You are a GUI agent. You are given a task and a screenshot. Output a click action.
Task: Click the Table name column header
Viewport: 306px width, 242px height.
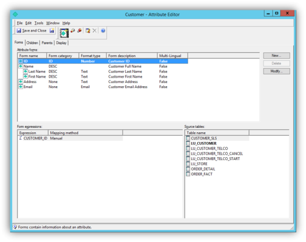pyautogui.click(x=217, y=133)
